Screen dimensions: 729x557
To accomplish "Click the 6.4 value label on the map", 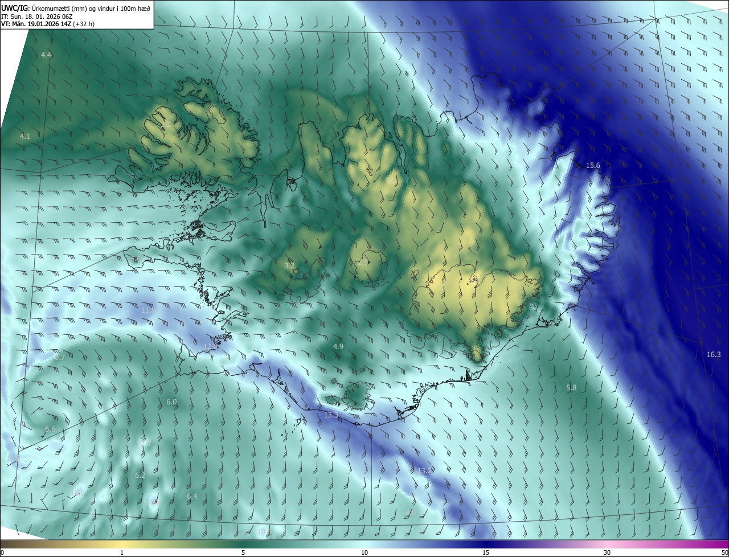I will click(x=192, y=497).
